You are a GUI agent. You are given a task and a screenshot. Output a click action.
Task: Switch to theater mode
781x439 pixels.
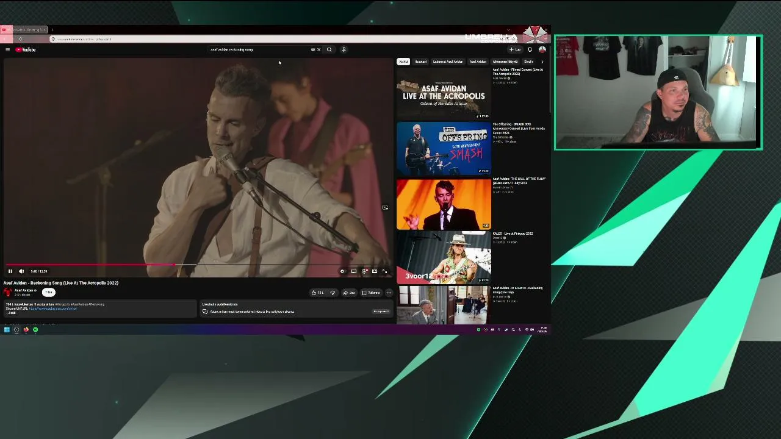point(375,271)
